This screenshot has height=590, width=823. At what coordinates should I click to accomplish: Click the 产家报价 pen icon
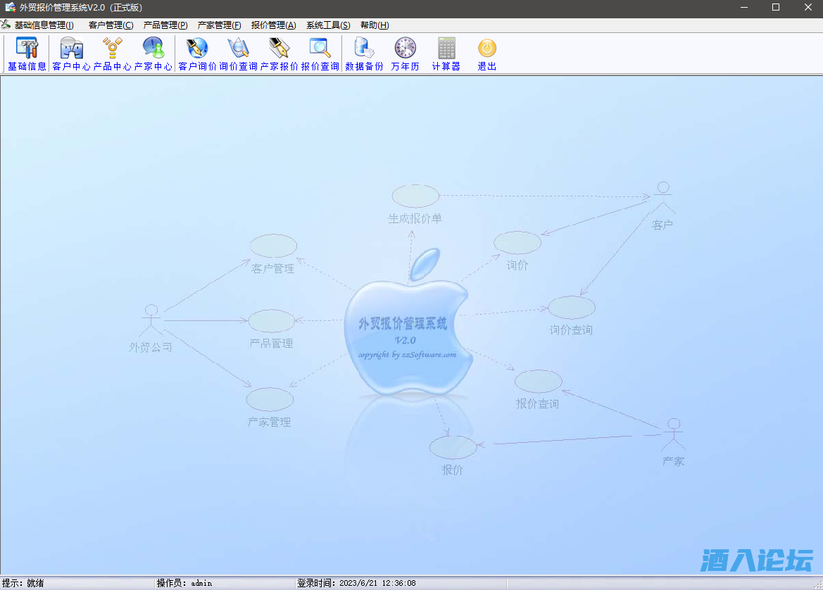[x=279, y=54]
